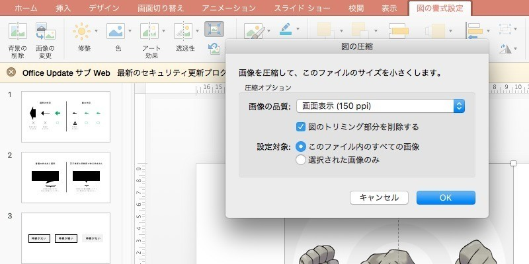Switch to the 表示 tab
Image resolution: width=529 pixels, height=264 pixels.
click(x=389, y=8)
